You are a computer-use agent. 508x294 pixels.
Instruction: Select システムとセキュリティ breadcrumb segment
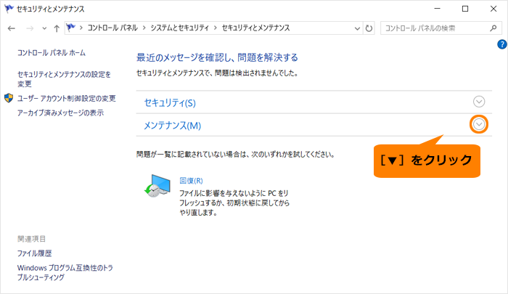tap(179, 28)
